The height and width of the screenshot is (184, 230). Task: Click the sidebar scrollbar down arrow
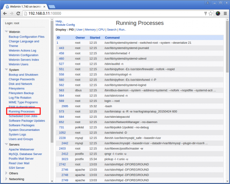click(52, 181)
